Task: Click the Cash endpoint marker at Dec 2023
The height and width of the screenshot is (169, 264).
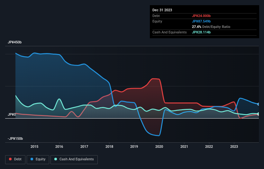Action: (x=259, y=114)
